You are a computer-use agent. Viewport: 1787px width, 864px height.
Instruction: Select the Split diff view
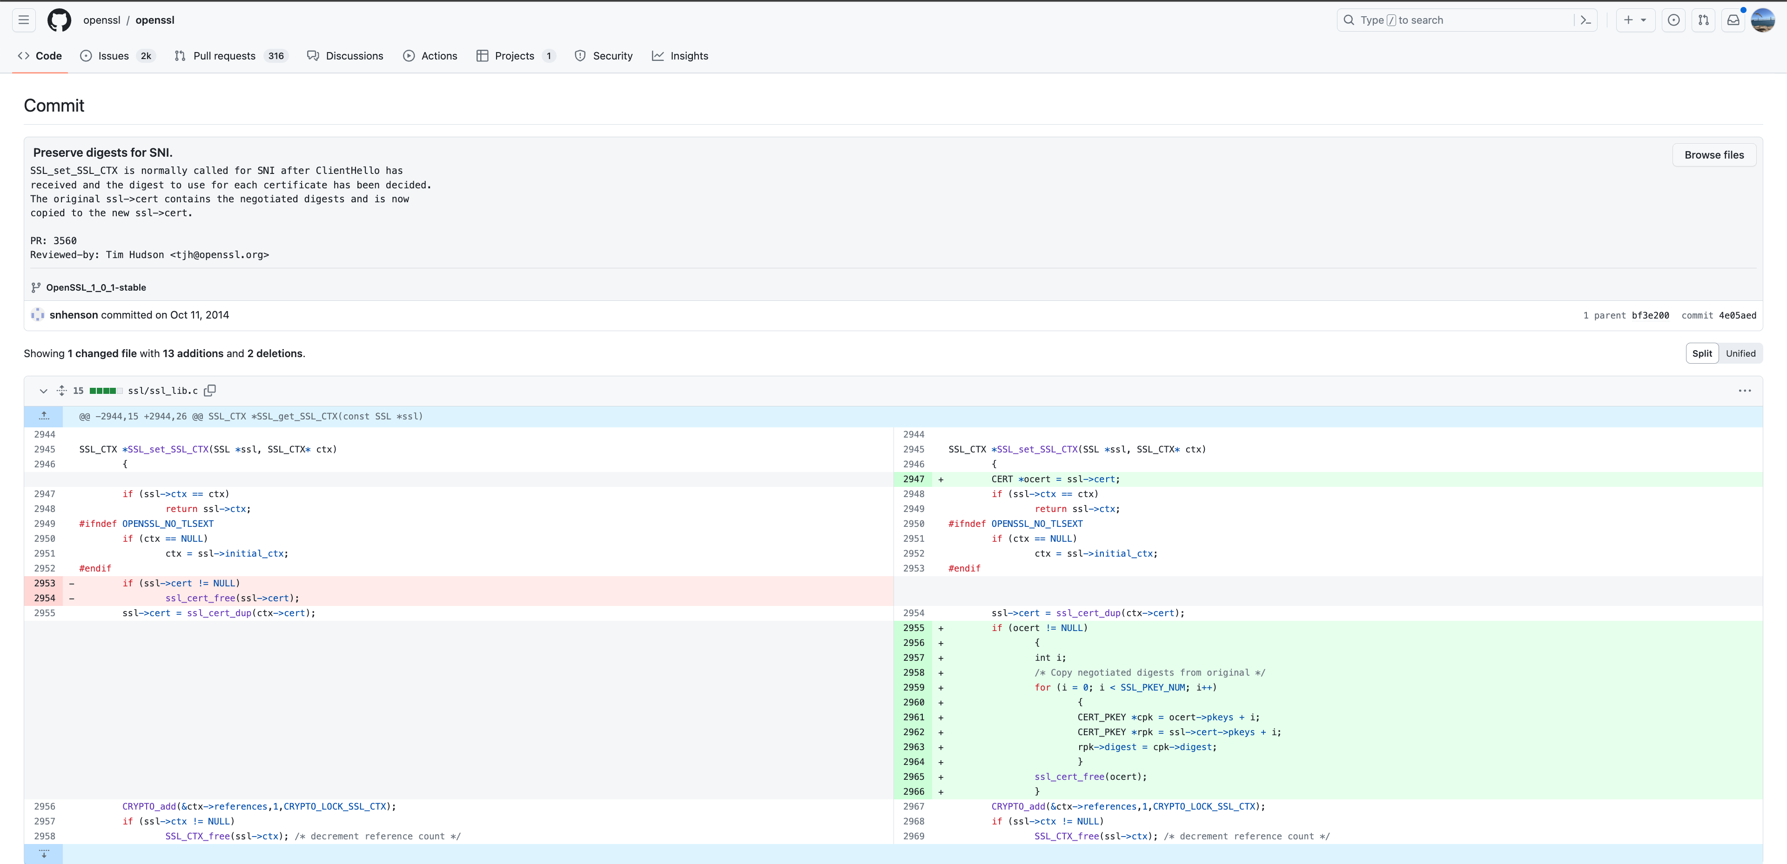coord(1702,353)
